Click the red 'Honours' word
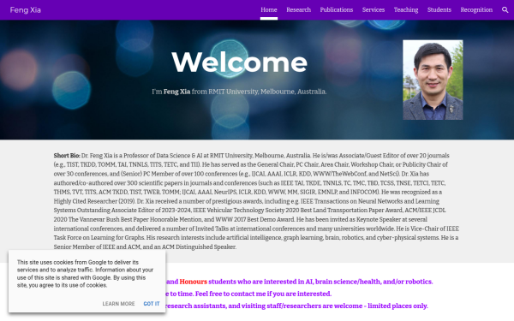The image size is (514, 321). pos(193,282)
